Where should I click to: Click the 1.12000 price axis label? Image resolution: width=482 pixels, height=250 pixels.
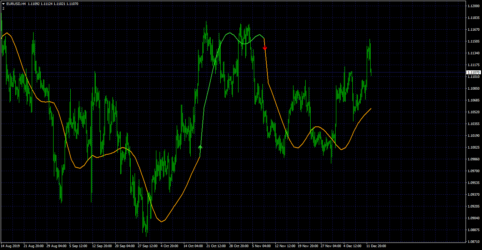click(474, 6)
